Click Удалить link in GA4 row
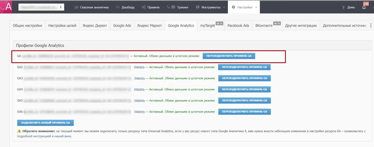This screenshot has height=147, width=374. click(139, 89)
